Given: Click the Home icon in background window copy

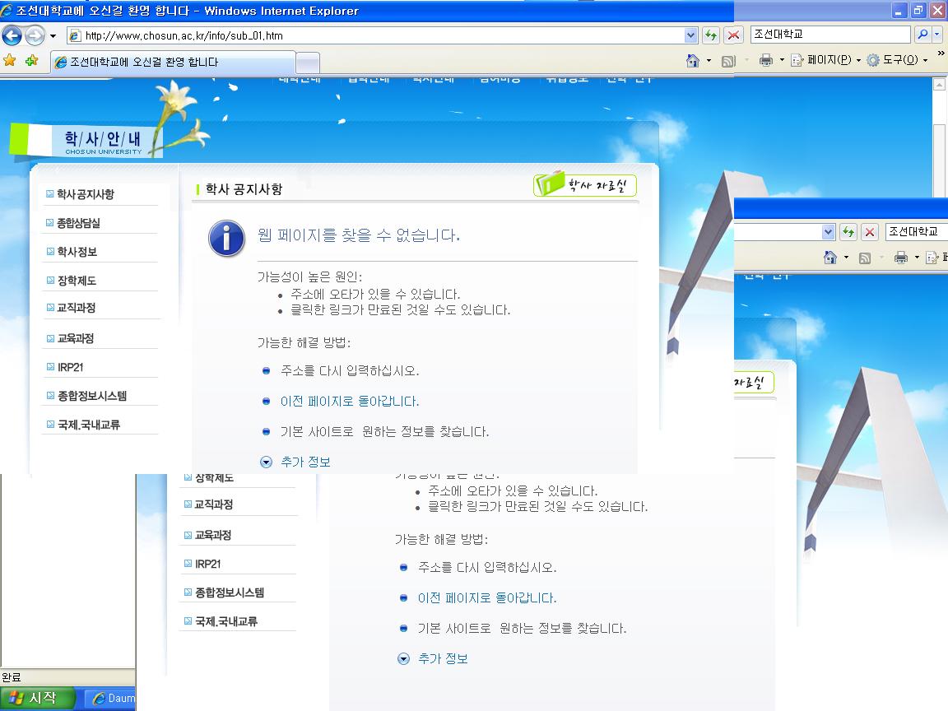Looking at the screenshot, I should [x=830, y=258].
